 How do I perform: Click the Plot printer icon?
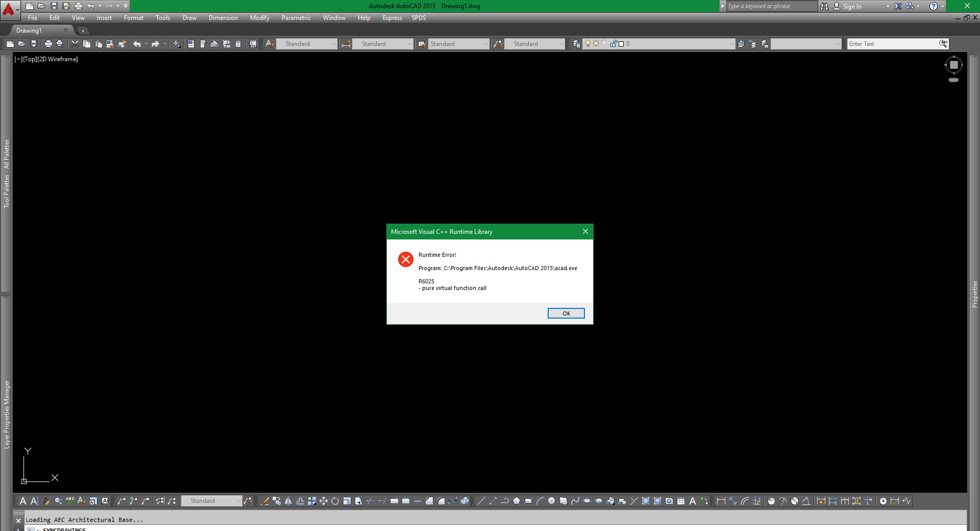point(48,44)
